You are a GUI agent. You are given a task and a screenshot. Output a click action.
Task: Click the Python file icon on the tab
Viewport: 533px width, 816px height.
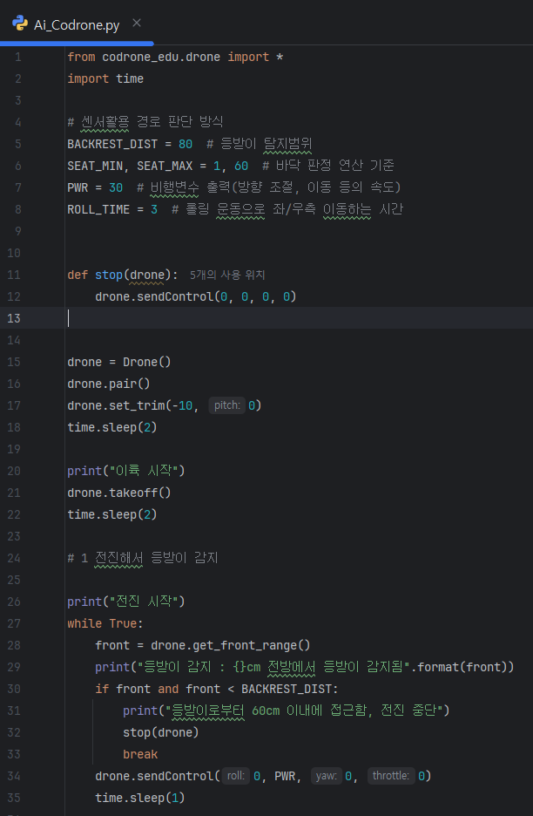coord(20,24)
